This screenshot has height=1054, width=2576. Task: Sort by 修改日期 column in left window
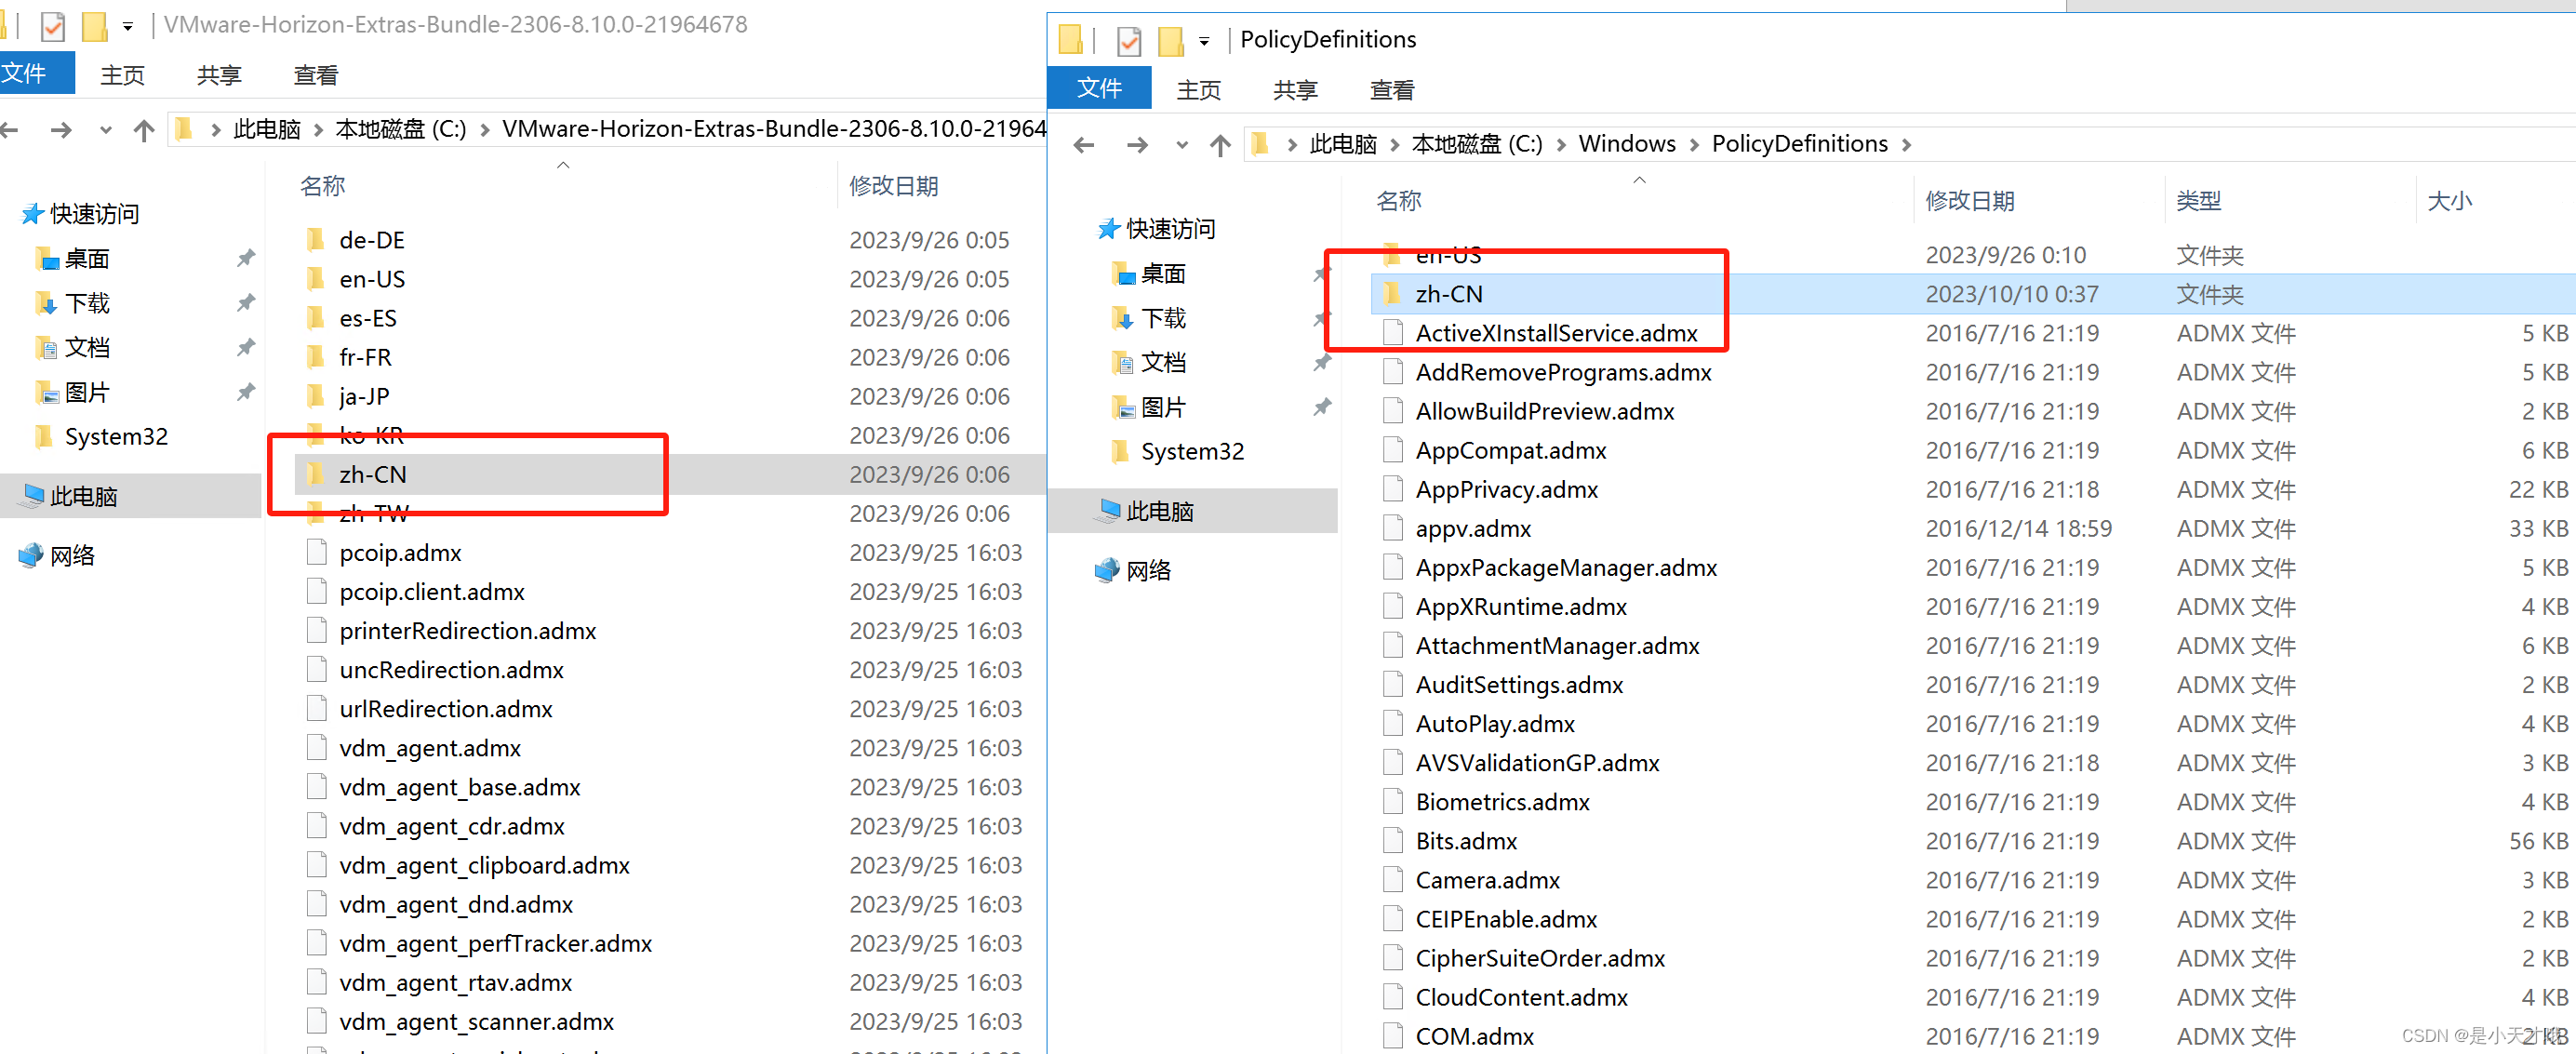coord(893,186)
